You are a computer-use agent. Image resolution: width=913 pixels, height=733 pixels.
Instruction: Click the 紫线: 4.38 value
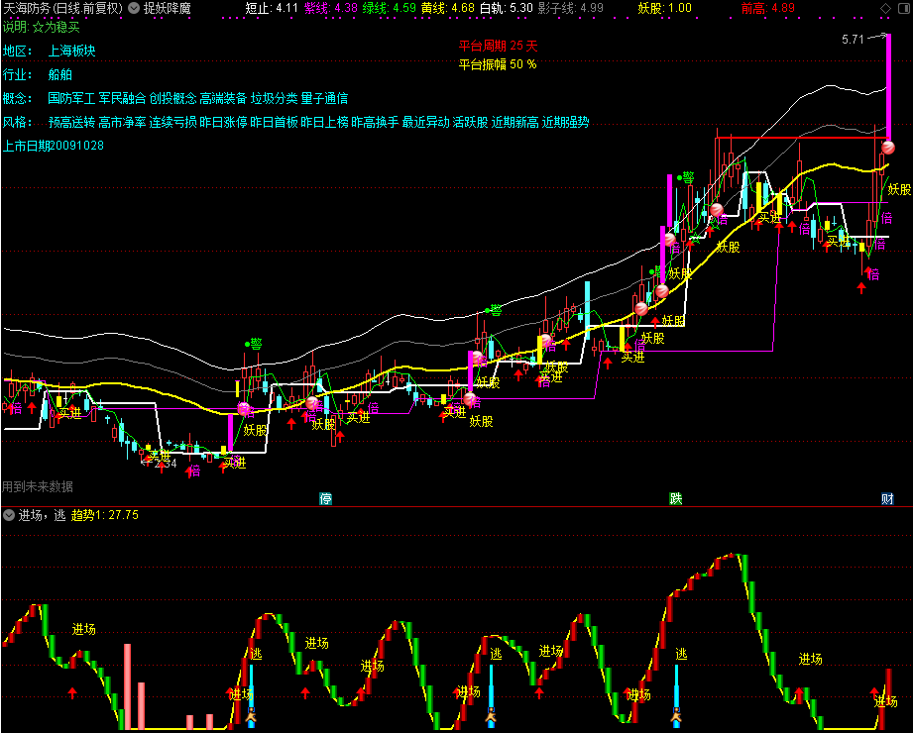(331, 8)
